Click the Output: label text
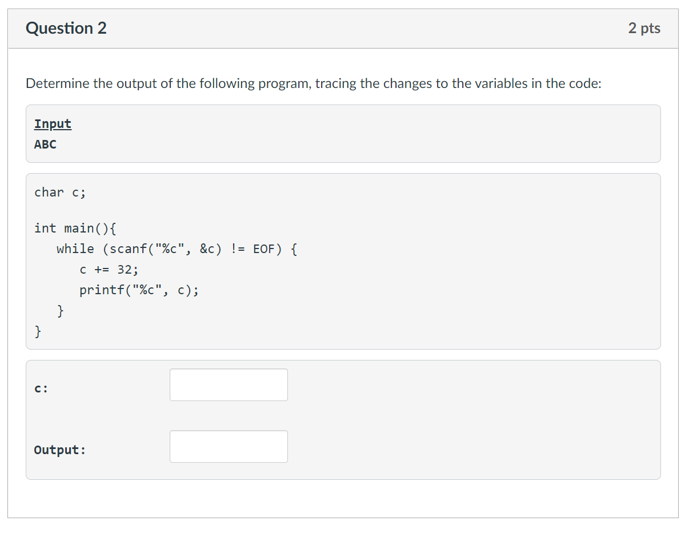Screen dimensions: 697x533 [x=59, y=450]
